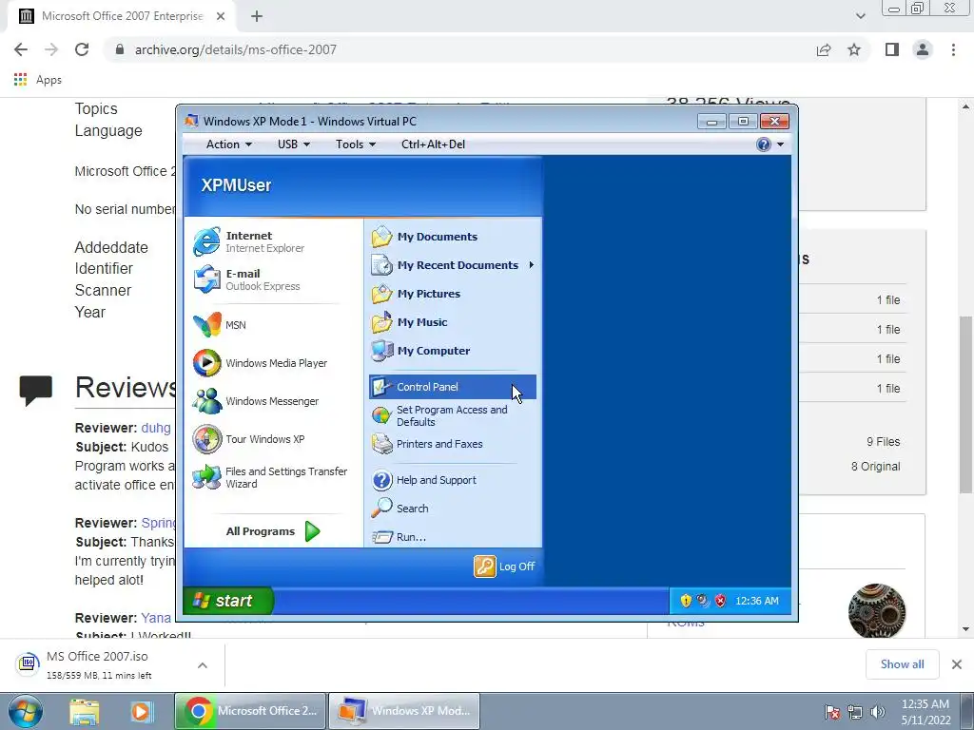Close the Chrome downloads bar

click(x=957, y=664)
